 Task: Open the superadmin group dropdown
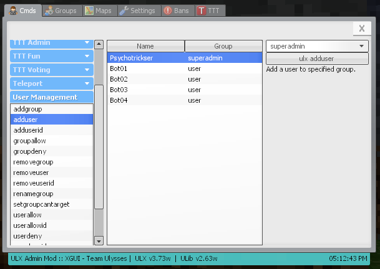317,46
